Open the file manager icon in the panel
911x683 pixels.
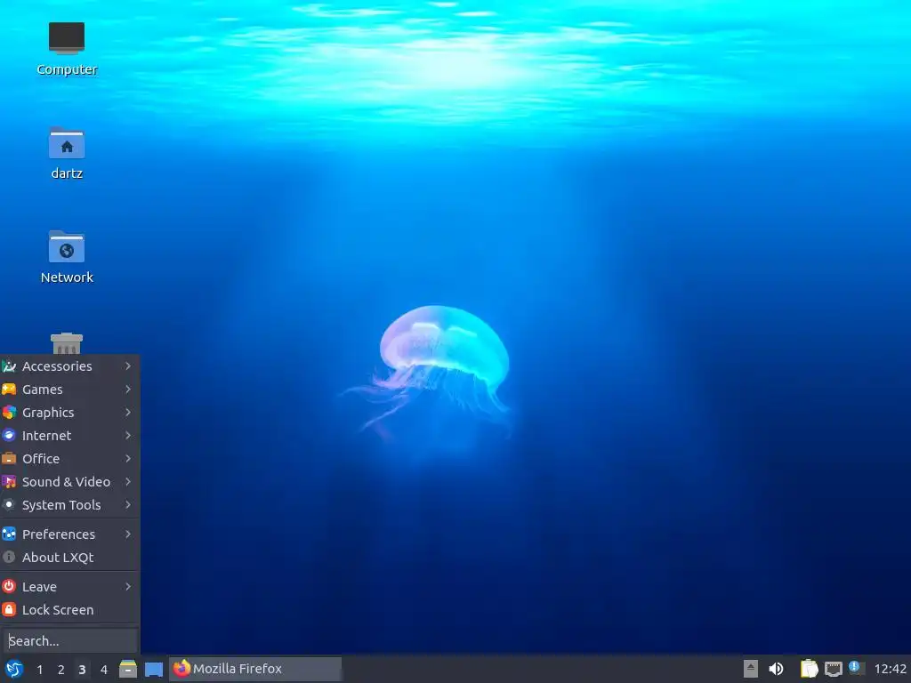point(128,669)
